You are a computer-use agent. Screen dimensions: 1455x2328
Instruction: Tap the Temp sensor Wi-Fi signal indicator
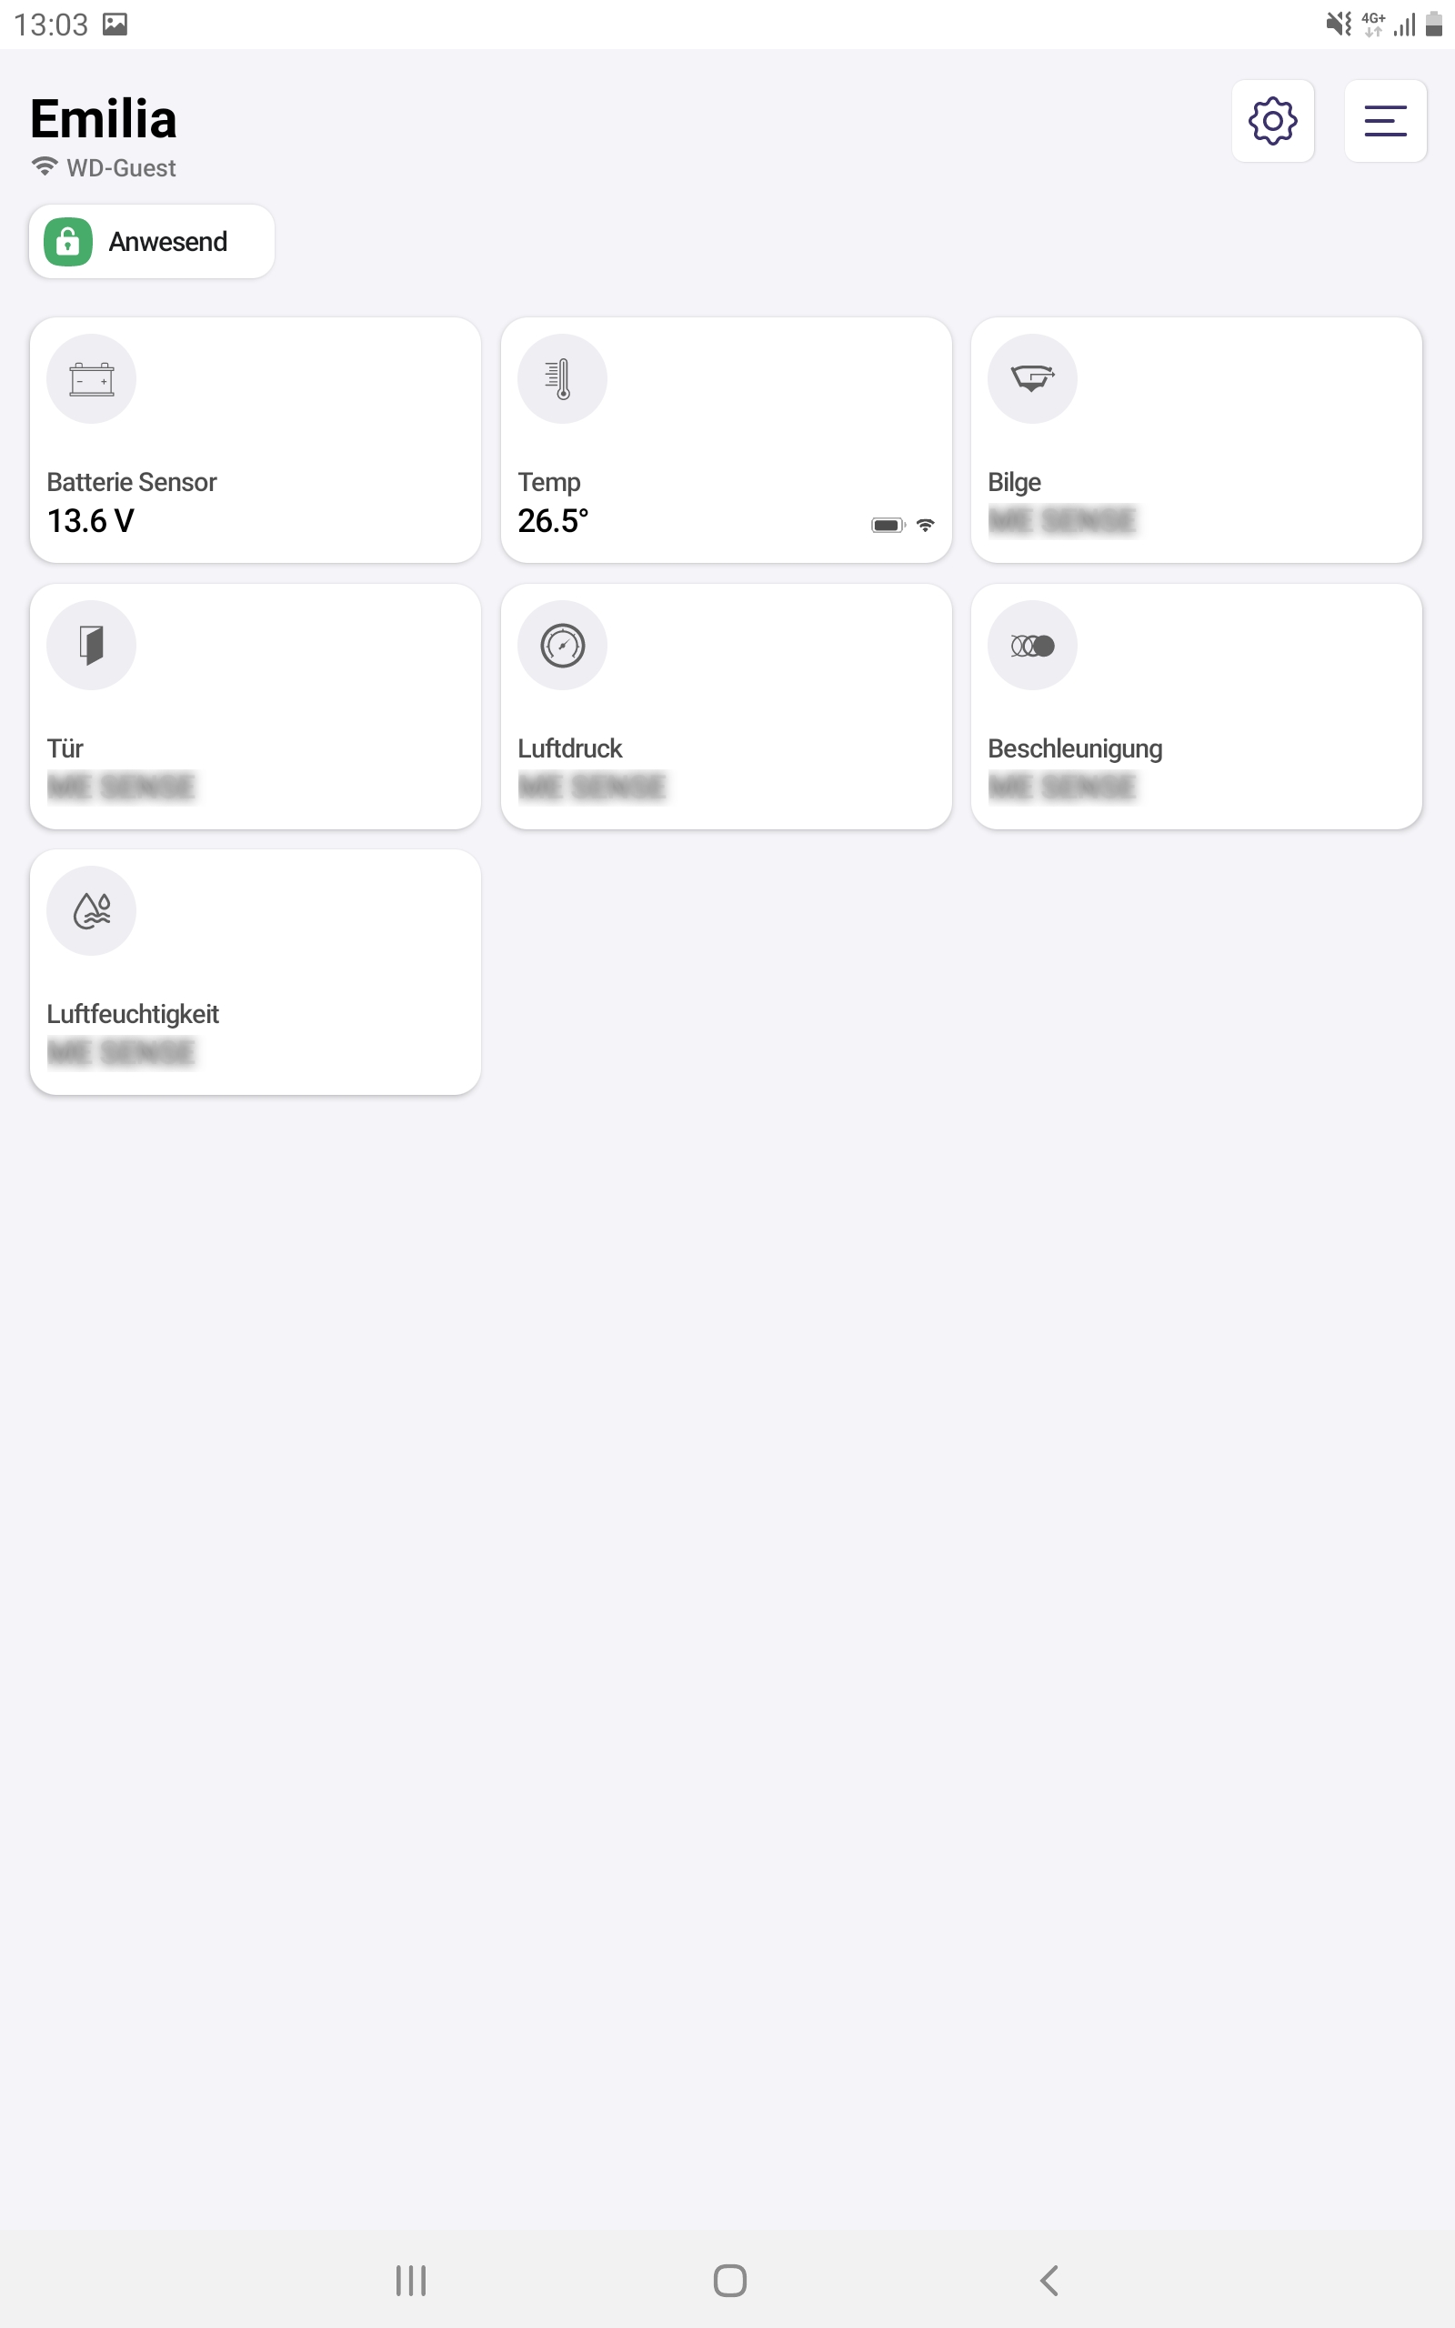pos(926,526)
